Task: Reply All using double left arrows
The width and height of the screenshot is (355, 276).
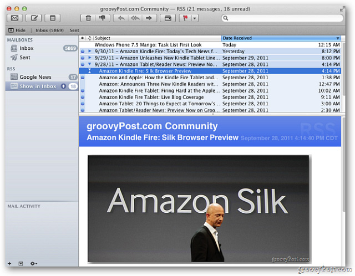Action: pyautogui.click(x=135, y=18)
